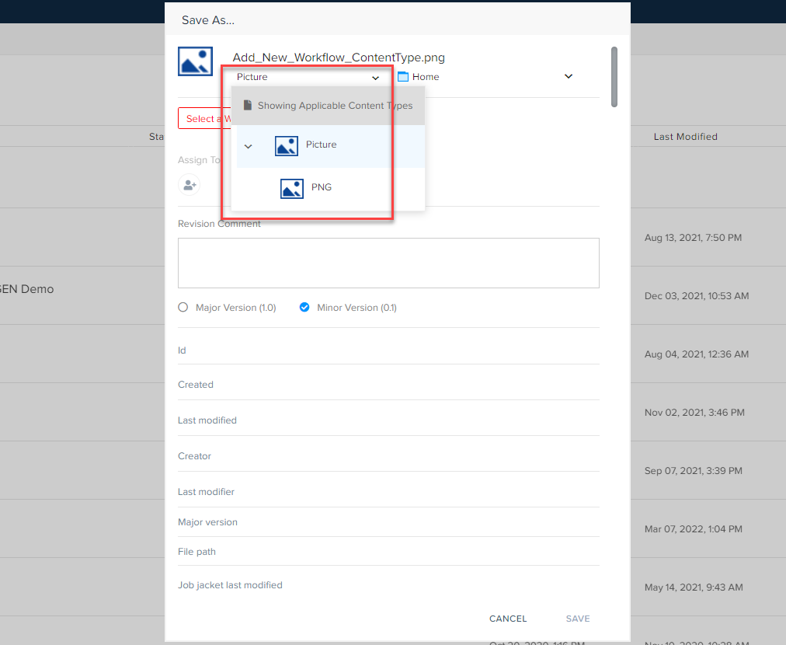786x645 pixels.
Task: Click the Home folder icon
Action: [403, 77]
